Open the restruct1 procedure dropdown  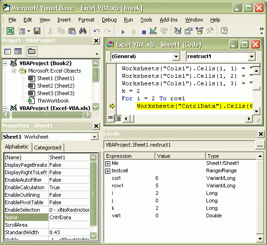point(252,56)
